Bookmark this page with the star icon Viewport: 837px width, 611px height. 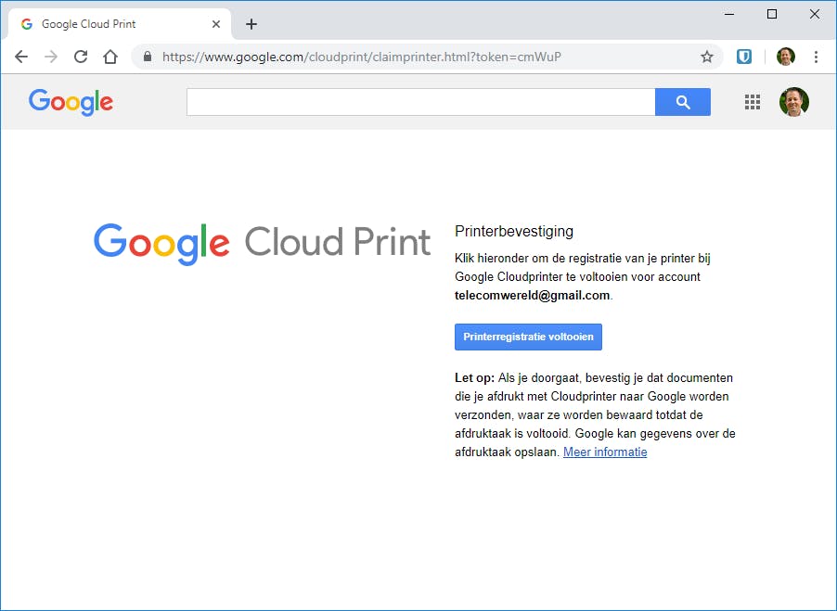707,57
